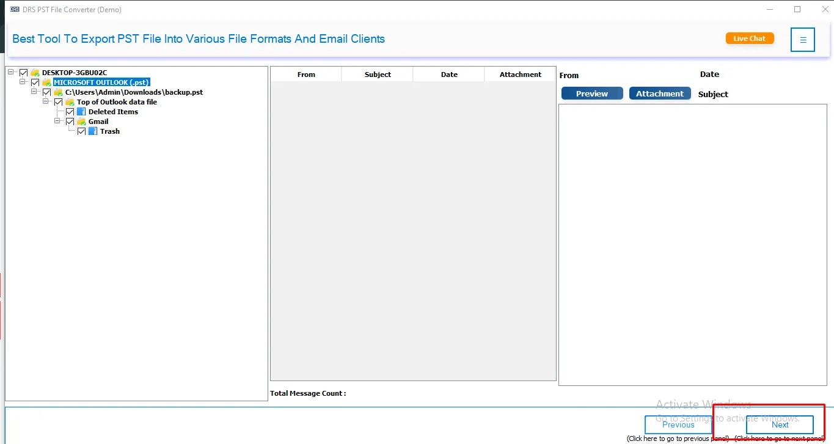Click the Subject column header
Screen dimensions: 834x444
[x=378, y=75]
